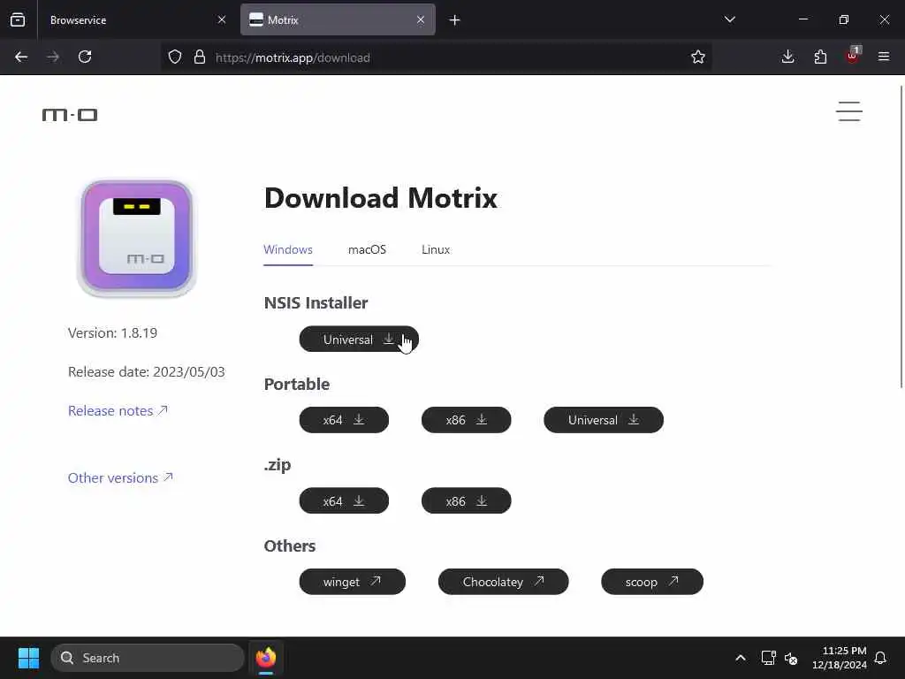Reload the current page
This screenshot has height=679, width=905.
tap(85, 57)
